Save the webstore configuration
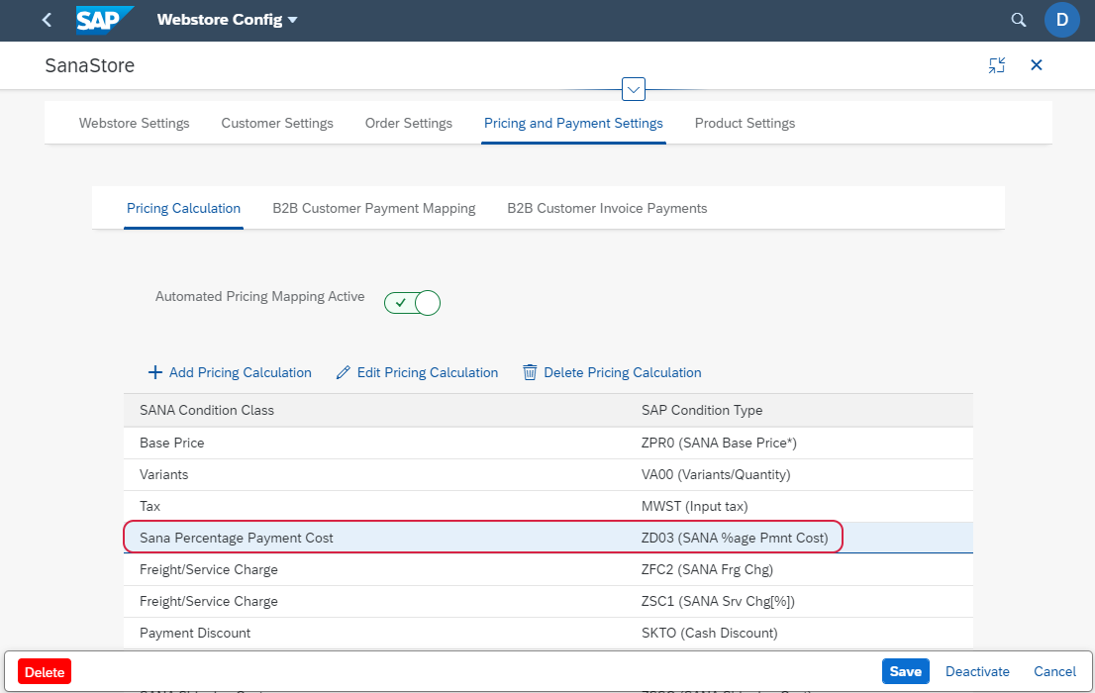Viewport: 1095px width, 693px height. pyautogui.click(x=905, y=671)
